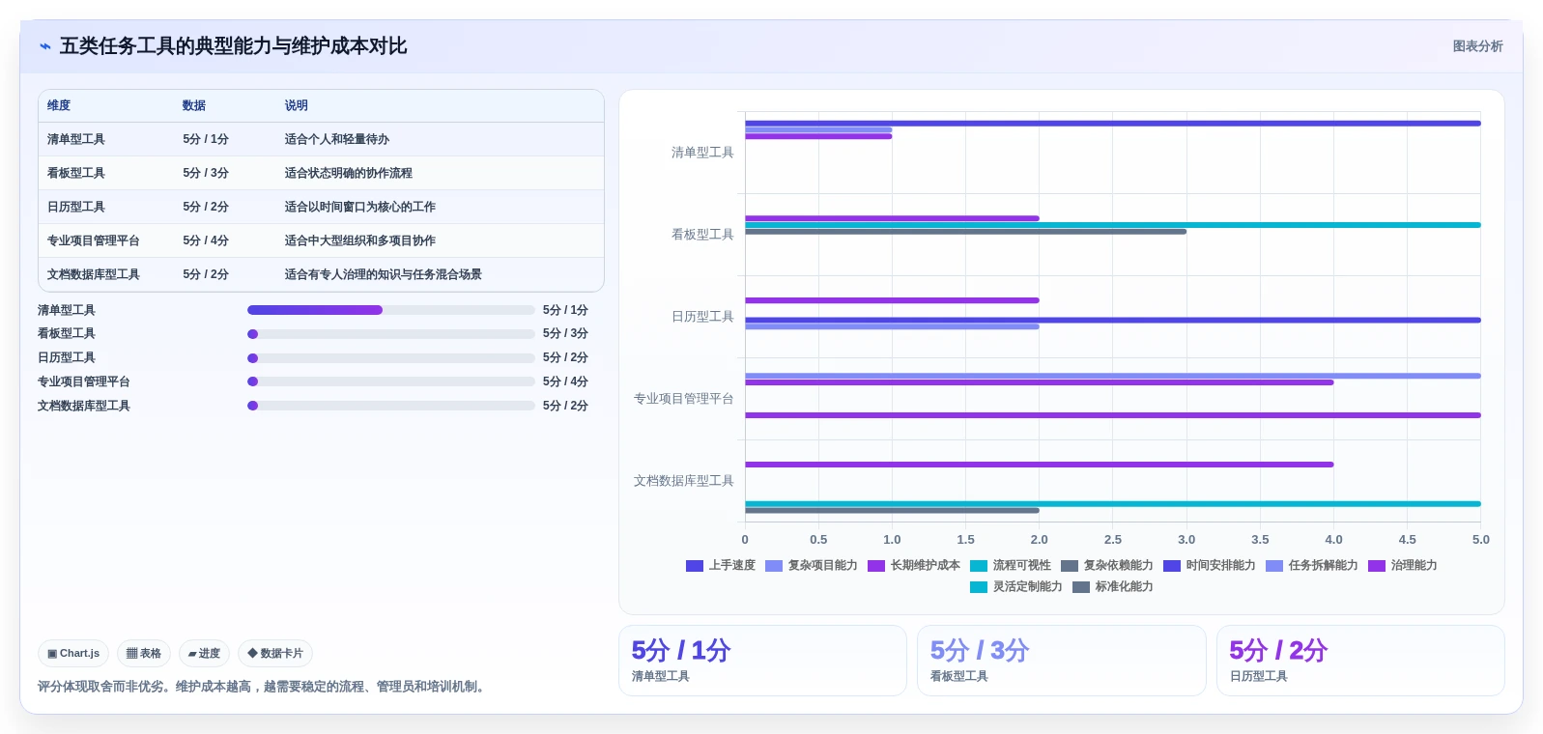
Task: Toggle 灵活定制能力 legend entry
Action: [x=1015, y=587]
